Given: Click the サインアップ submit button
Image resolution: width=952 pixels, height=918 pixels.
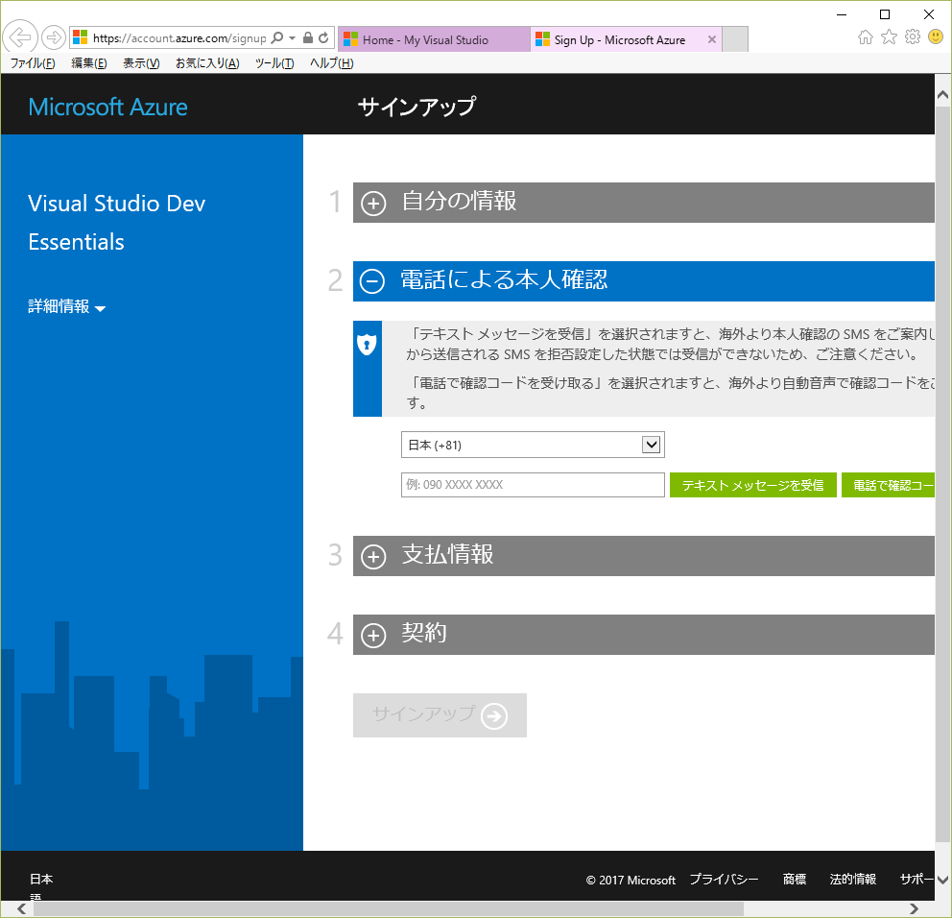Looking at the screenshot, I should pos(440,715).
